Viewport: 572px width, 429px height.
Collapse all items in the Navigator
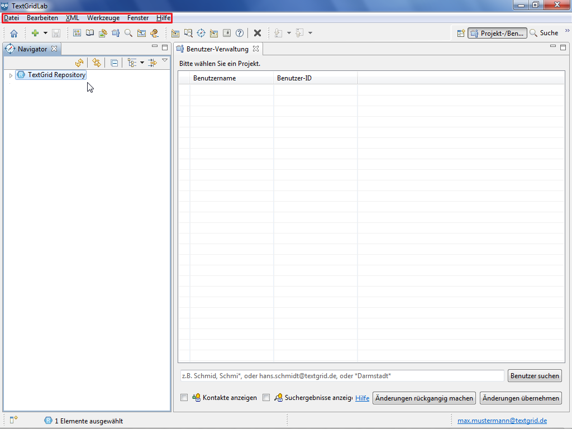(x=114, y=63)
